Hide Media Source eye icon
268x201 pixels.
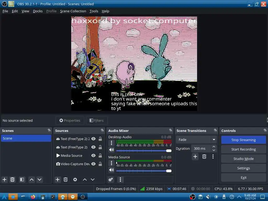click(x=93, y=155)
